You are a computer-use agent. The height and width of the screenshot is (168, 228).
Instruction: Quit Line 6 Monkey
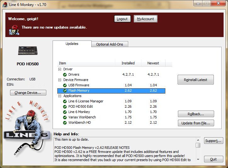[214, 159]
